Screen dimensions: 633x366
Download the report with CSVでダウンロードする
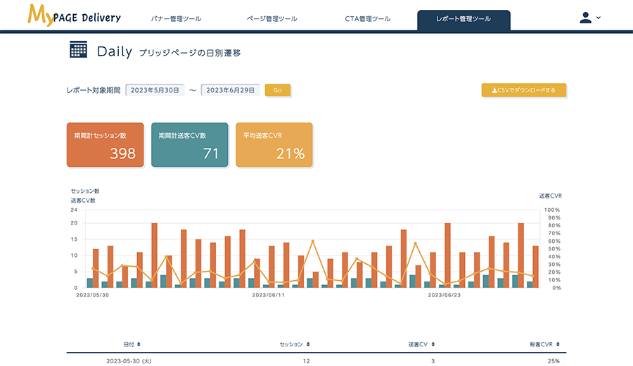(x=523, y=90)
